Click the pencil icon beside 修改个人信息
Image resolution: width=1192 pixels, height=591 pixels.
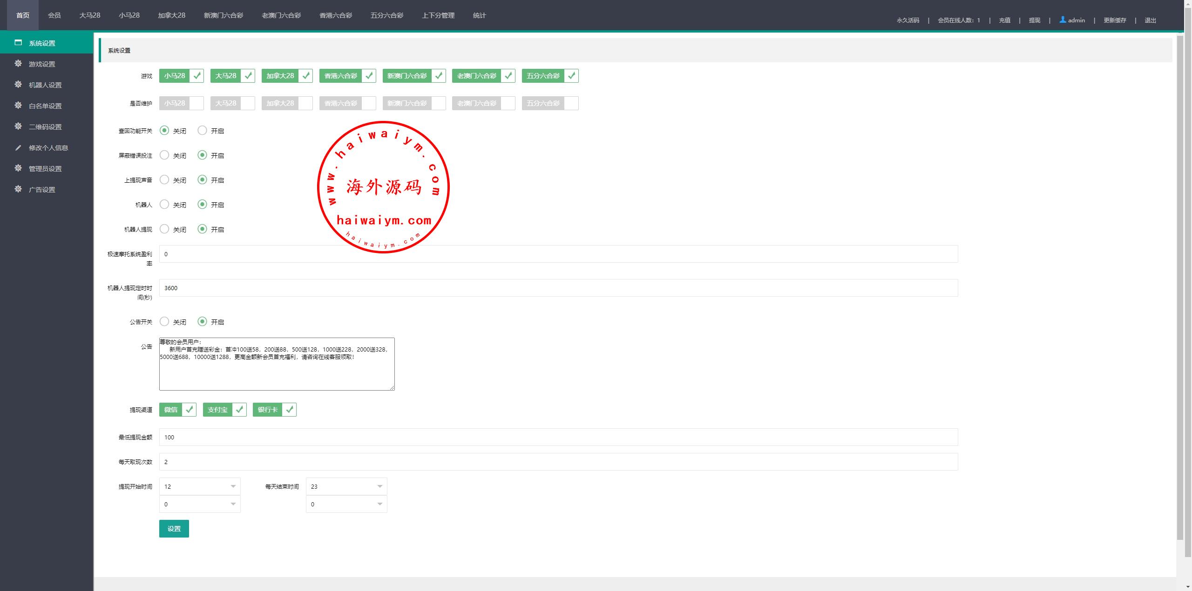click(x=18, y=148)
